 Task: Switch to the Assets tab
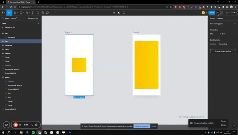tap(14, 18)
